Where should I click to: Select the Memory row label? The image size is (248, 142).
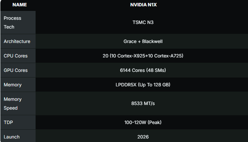click(x=12, y=85)
